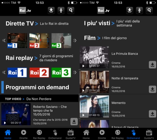Viewport: 157px width, 140px height.
Task: Tap the download icon in right screen header
Action: point(129,10)
